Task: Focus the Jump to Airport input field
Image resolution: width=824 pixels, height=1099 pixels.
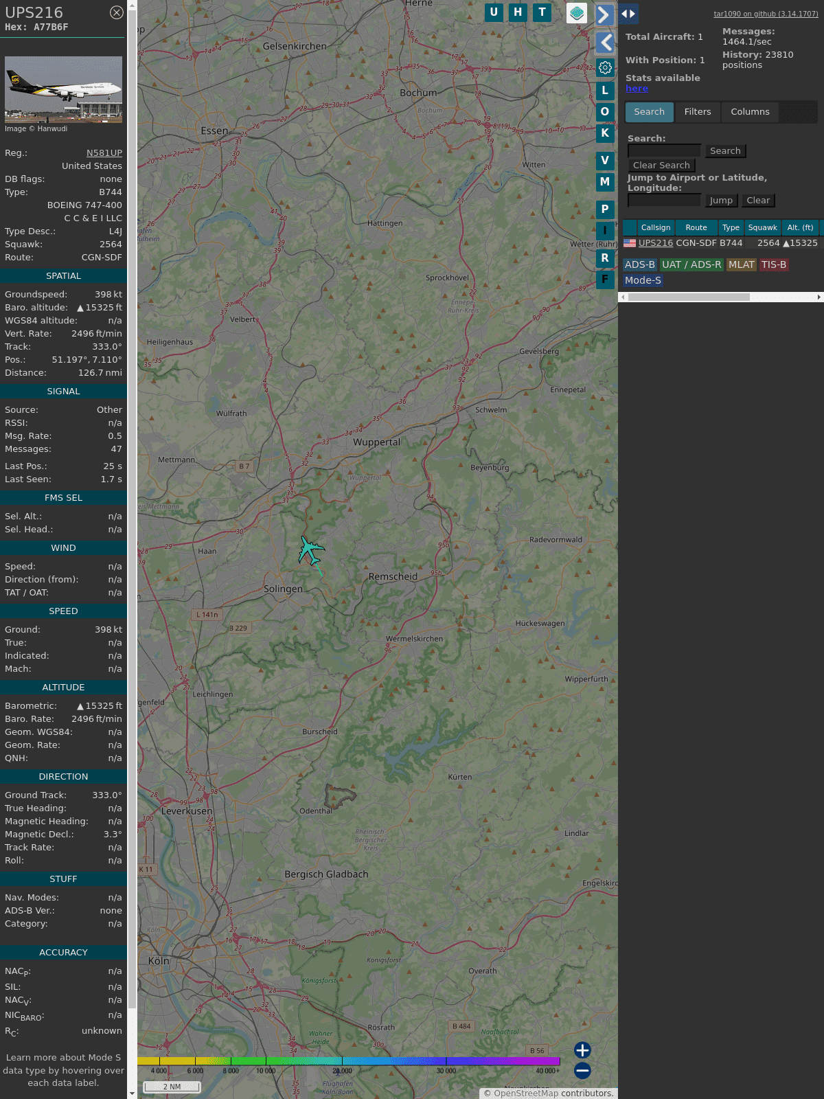Action: pyautogui.click(x=664, y=201)
